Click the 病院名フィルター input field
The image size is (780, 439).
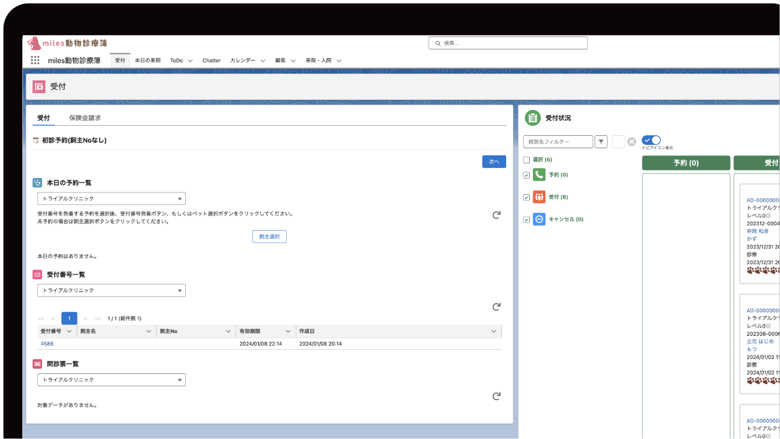558,142
